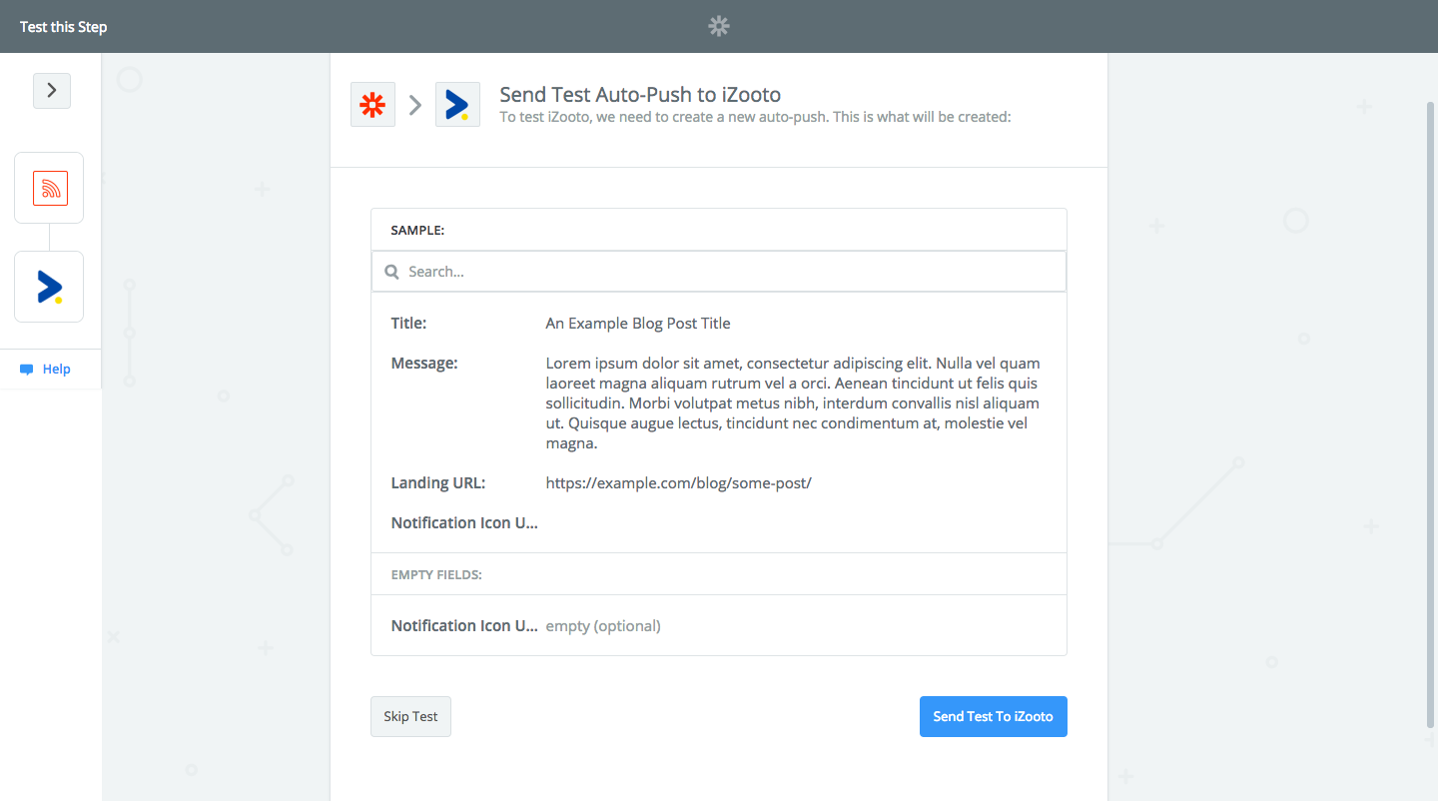The height and width of the screenshot is (801, 1438).
Task: Click Notification Icon U... label in sample section
Action: [464, 523]
